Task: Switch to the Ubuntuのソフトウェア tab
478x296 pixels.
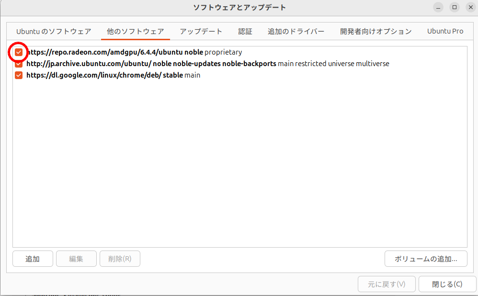Action: tap(54, 31)
